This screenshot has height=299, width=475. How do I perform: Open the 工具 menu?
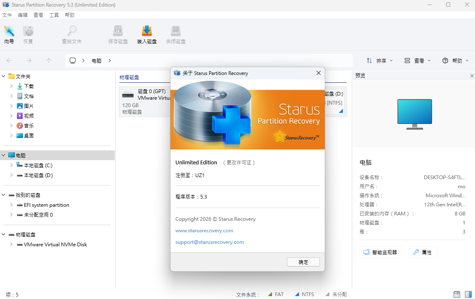tap(54, 15)
